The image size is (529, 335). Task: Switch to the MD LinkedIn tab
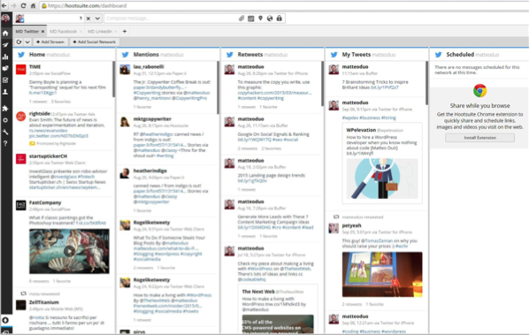coord(100,31)
